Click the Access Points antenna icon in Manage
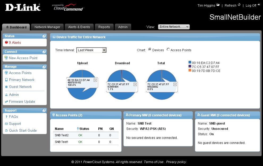The image size is (263, 166). click(x=6, y=73)
